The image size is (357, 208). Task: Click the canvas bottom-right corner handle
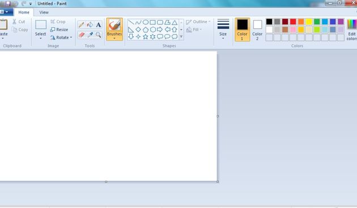pyautogui.click(x=218, y=181)
